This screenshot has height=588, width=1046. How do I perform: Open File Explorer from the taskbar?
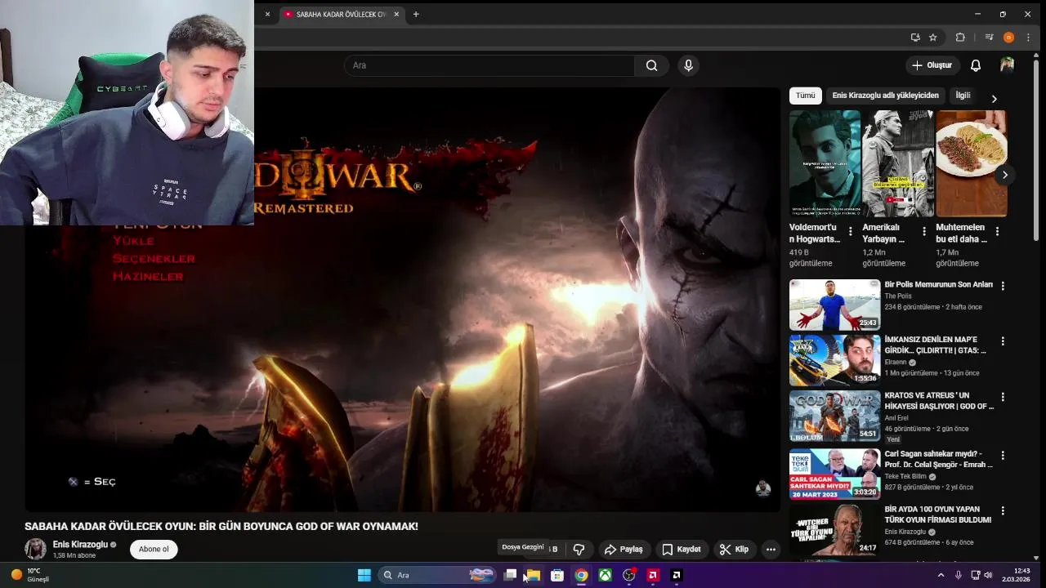(533, 575)
